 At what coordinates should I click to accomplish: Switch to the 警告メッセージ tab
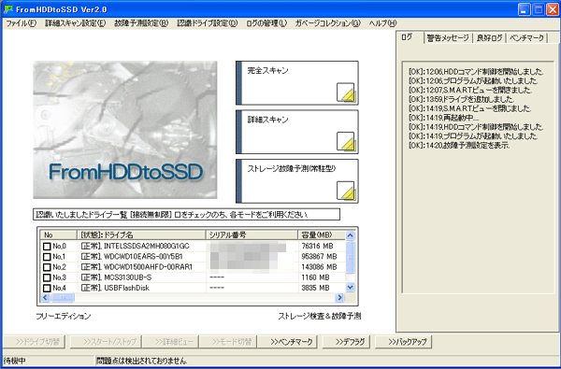[448, 38]
